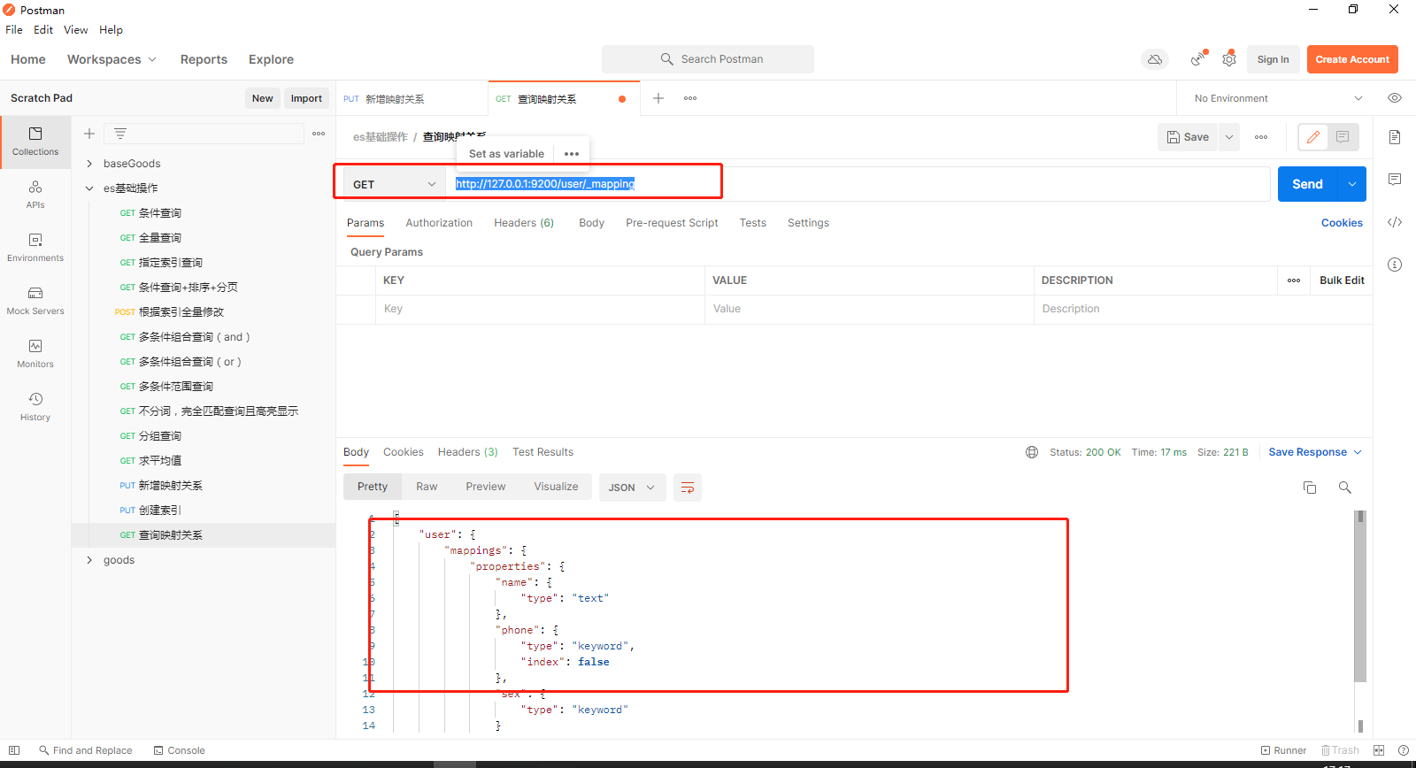Open the Save dropdown arrow
The width and height of the screenshot is (1416, 768).
pyautogui.click(x=1229, y=137)
